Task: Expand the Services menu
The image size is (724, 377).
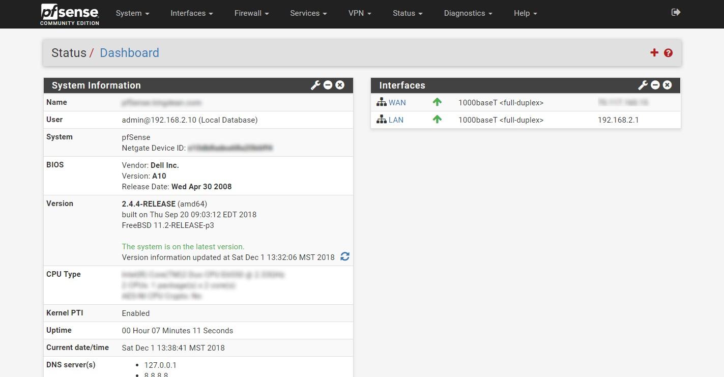Action: pyautogui.click(x=308, y=13)
